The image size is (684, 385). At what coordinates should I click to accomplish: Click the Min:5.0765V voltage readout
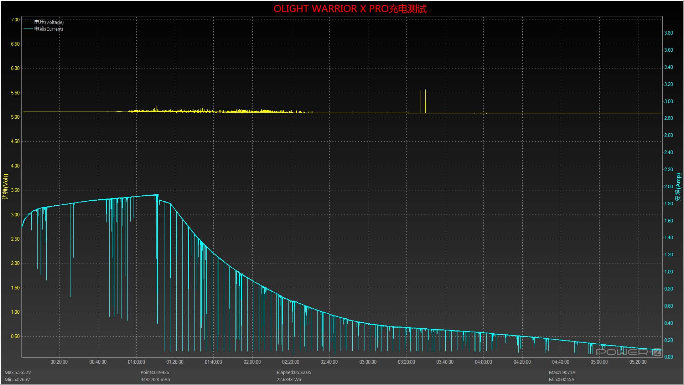(x=17, y=379)
